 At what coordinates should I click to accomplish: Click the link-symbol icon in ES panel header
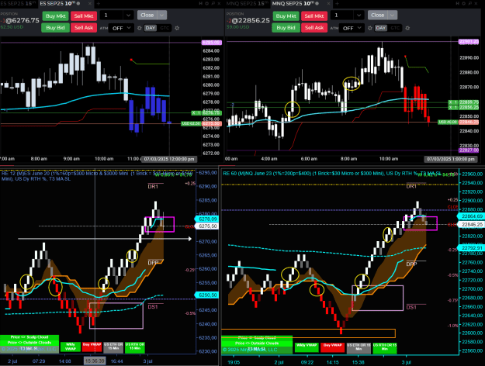coord(200,3)
